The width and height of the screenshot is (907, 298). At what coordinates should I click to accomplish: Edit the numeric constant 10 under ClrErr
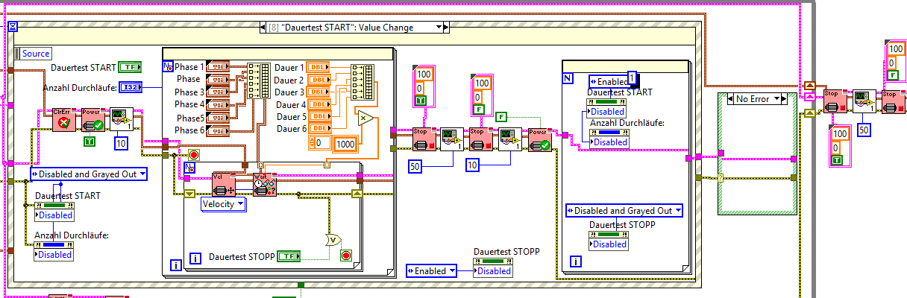click(121, 142)
